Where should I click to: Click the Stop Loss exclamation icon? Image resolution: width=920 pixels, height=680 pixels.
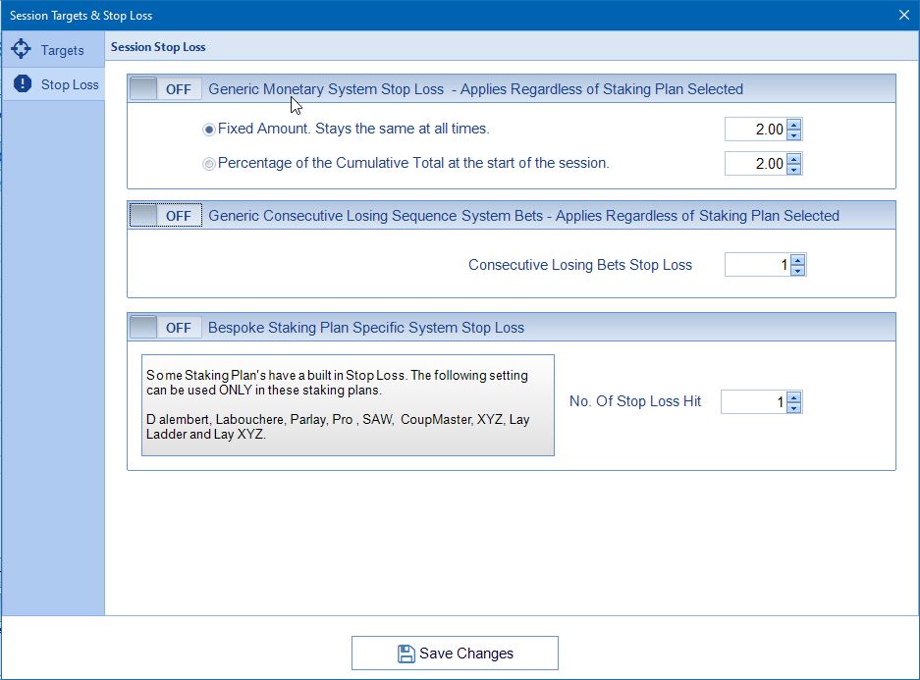(23, 83)
